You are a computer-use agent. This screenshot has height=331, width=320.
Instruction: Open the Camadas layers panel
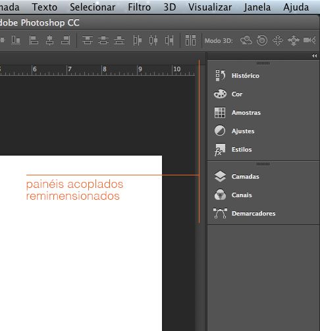click(x=236, y=176)
